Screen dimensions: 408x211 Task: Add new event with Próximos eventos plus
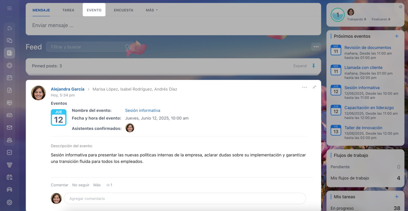(x=397, y=36)
